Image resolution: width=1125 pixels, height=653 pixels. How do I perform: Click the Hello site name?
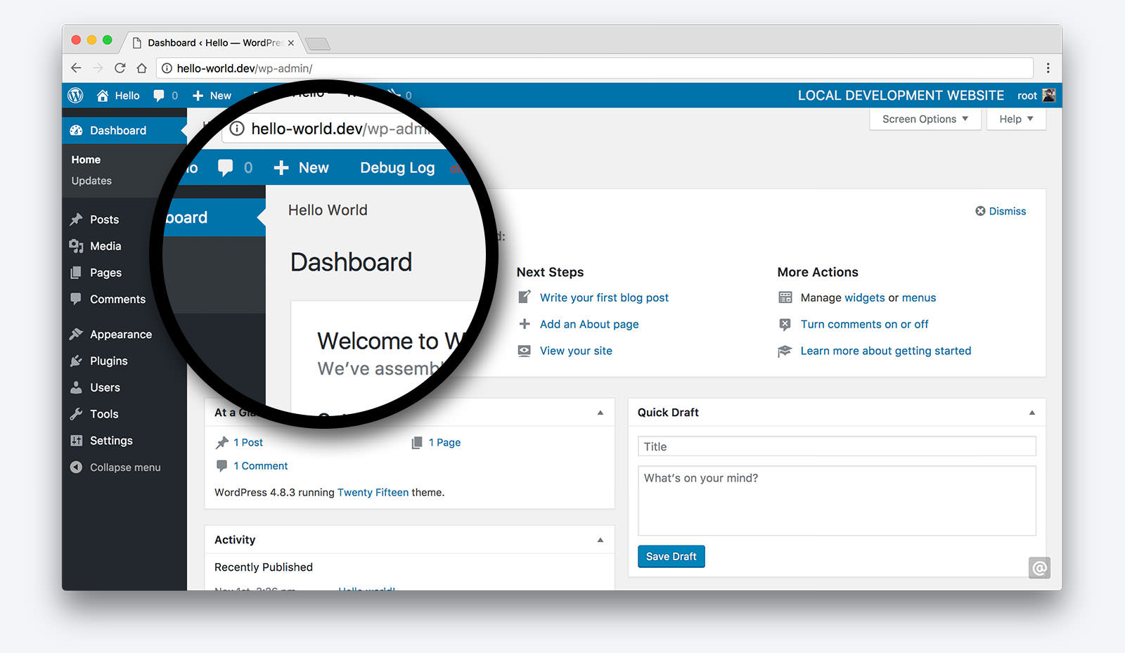[127, 96]
